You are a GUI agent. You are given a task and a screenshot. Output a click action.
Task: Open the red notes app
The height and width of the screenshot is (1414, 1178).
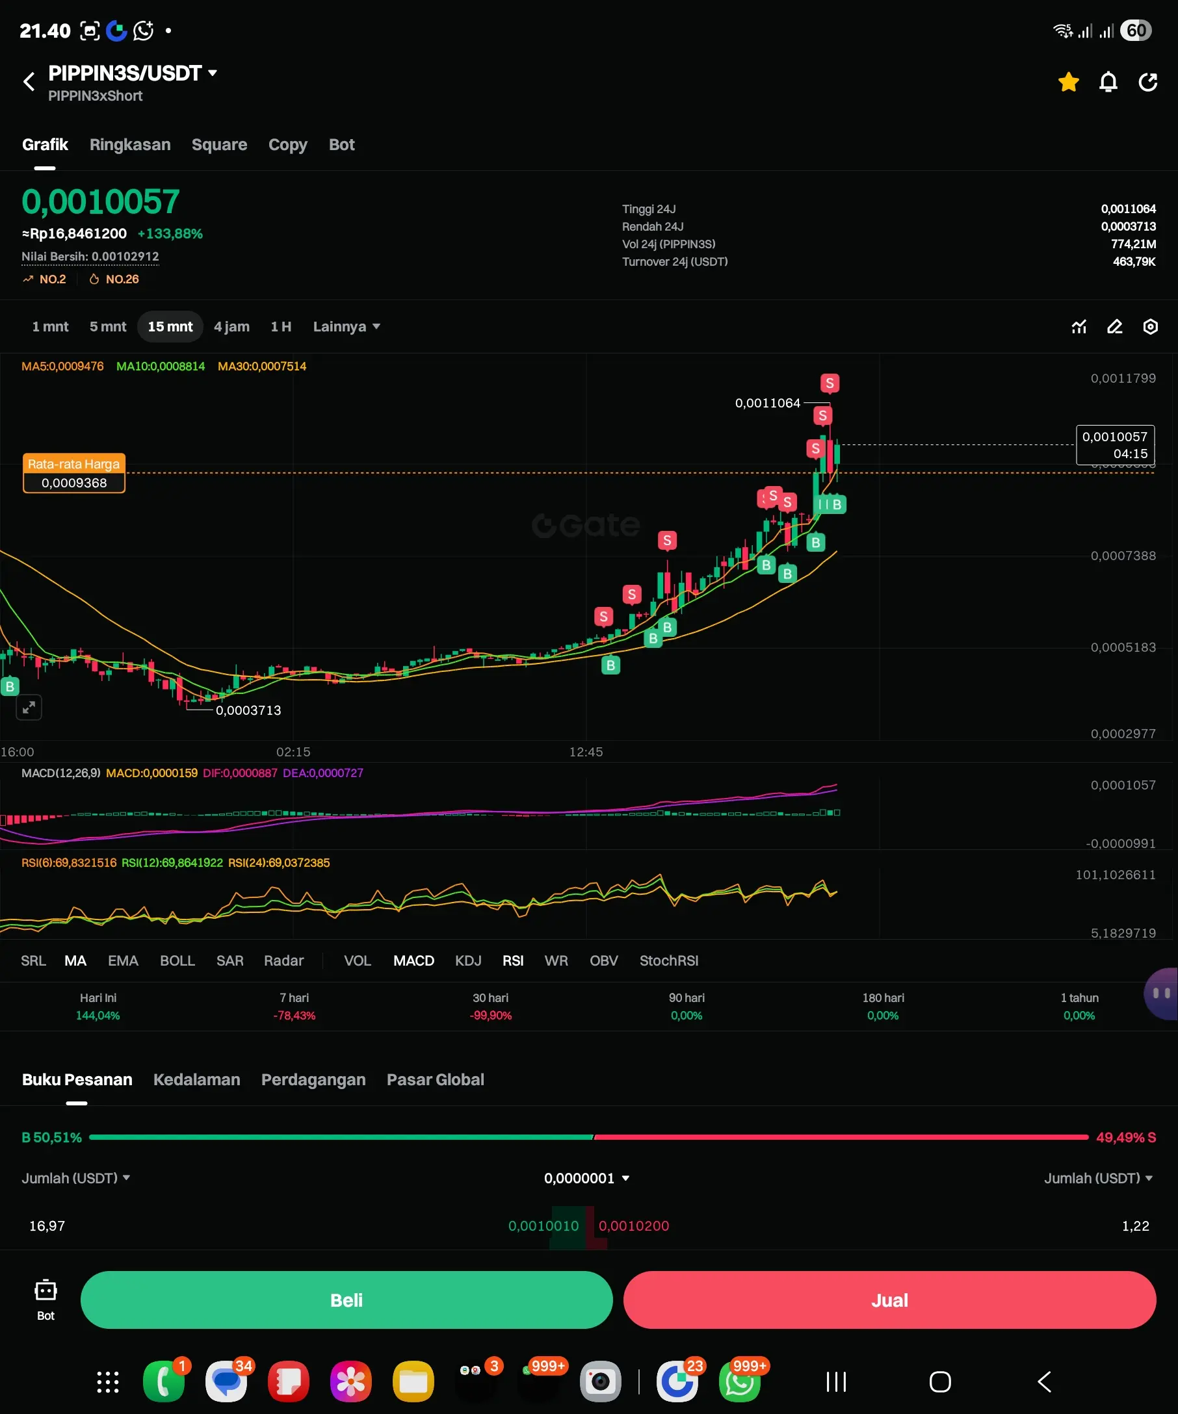288,1382
